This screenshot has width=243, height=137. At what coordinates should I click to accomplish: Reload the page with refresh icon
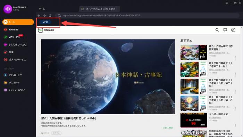pyautogui.click(x=50, y=16)
